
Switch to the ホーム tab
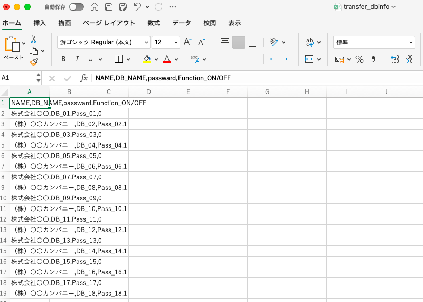(x=12, y=23)
